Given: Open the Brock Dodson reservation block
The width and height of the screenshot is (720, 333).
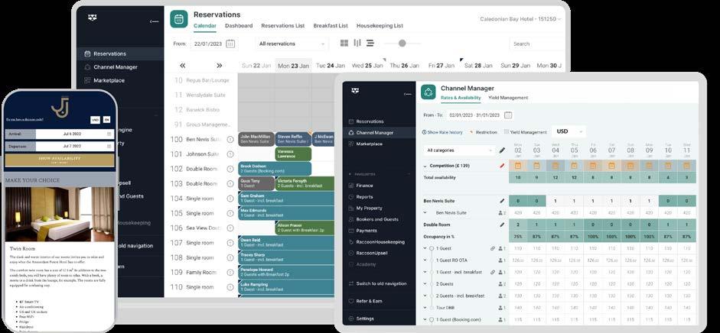Looking at the screenshot, I should 275,169.
